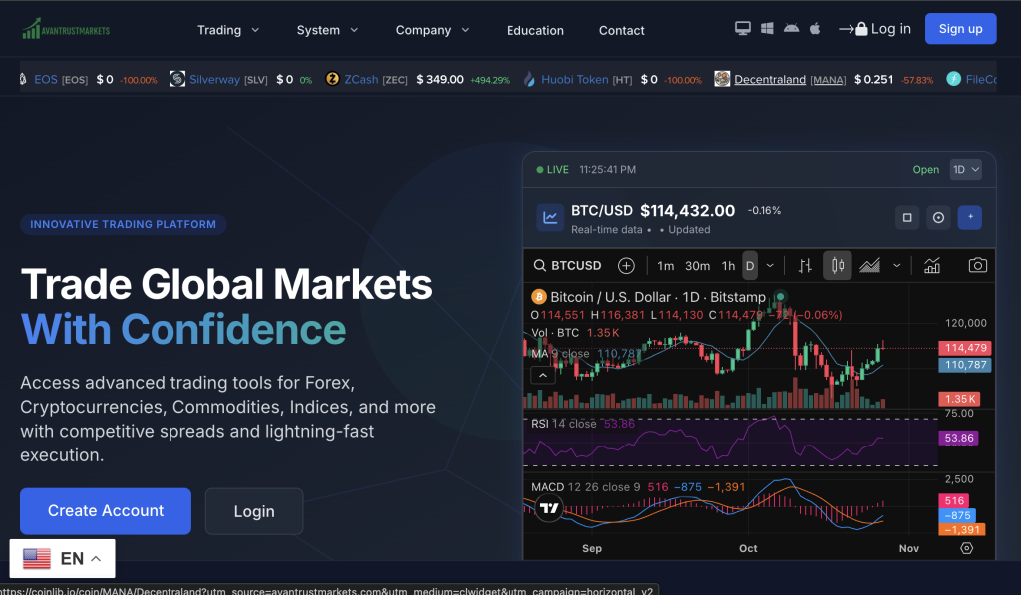Click the desktop monitor platform icon

click(x=742, y=29)
